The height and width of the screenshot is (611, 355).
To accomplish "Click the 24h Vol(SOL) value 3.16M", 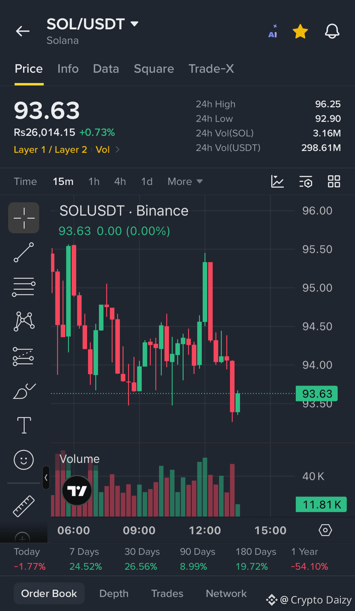I will click(327, 133).
